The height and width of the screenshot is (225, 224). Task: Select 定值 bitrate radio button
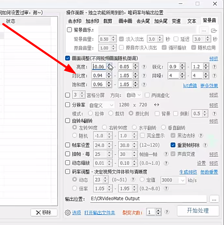pyautogui.click(x=142, y=179)
